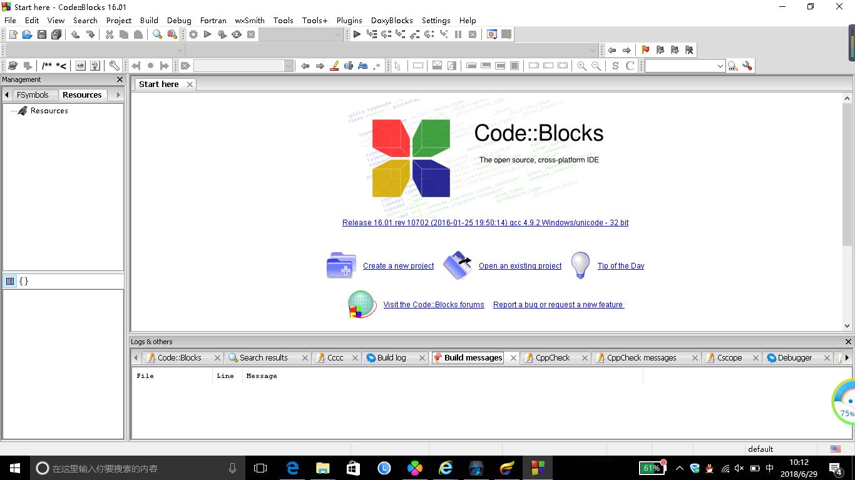
Task: Toggle Match case (Aa) search option
Action: click(363, 66)
